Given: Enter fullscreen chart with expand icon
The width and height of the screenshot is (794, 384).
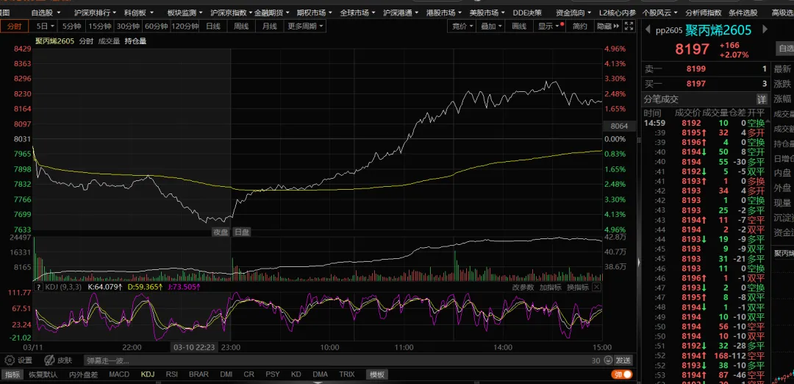Looking at the screenshot, I should click(629, 26).
